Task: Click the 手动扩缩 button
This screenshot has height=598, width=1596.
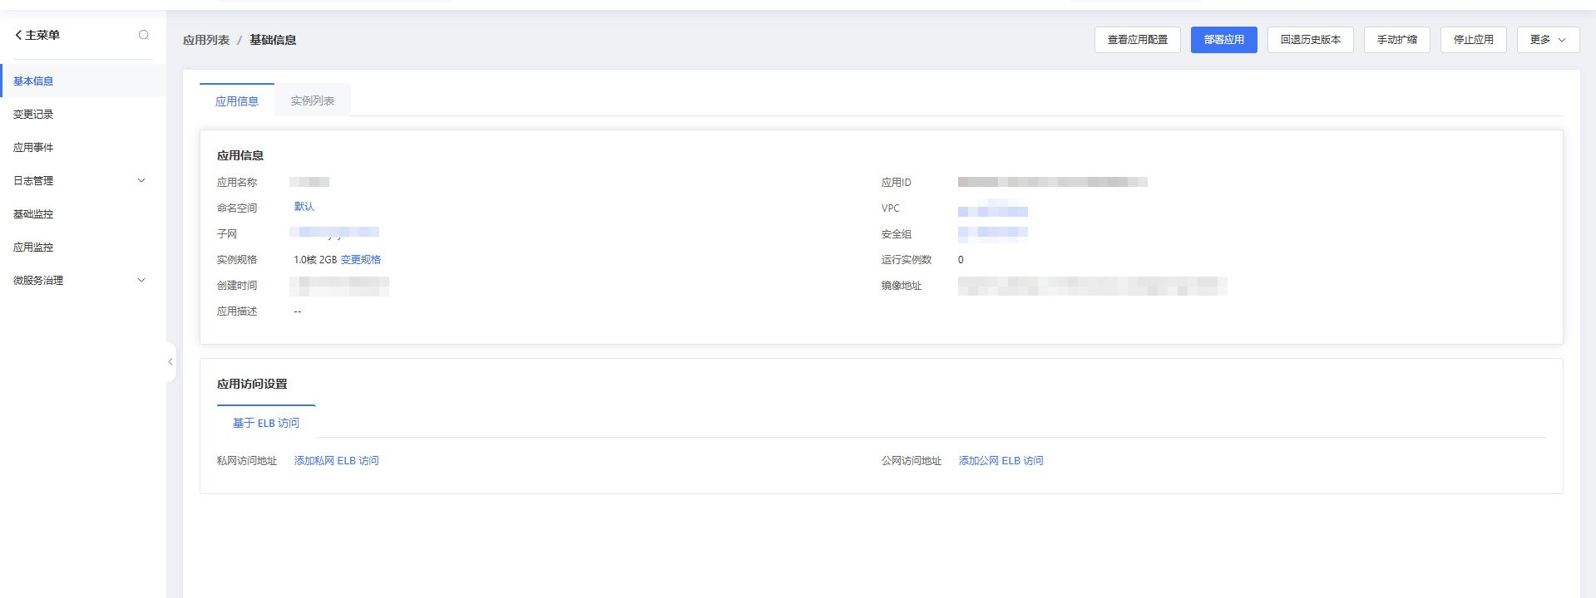Action: 1396,40
